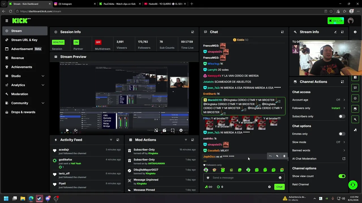Open Drops & rewards page
Image resolution: width=362 pixels, height=203 pixels.
pos(25,112)
